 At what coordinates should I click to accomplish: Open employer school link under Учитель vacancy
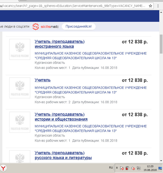pyautogui.click(x=91, y=90)
